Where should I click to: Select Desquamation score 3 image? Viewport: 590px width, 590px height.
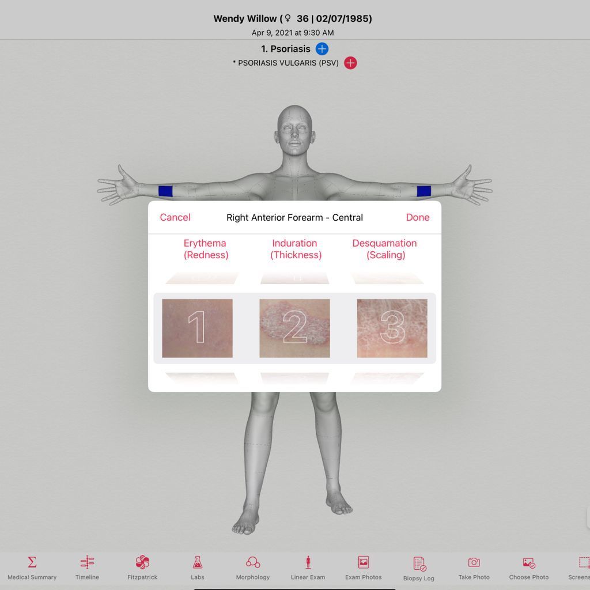(x=392, y=328)
